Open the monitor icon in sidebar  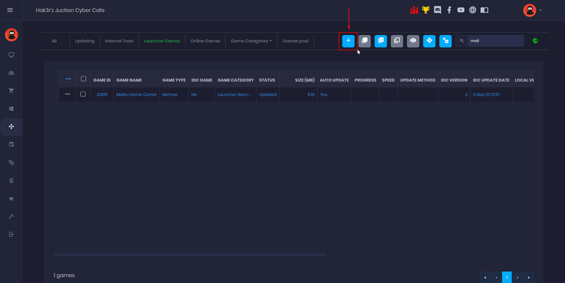(11, 55)
